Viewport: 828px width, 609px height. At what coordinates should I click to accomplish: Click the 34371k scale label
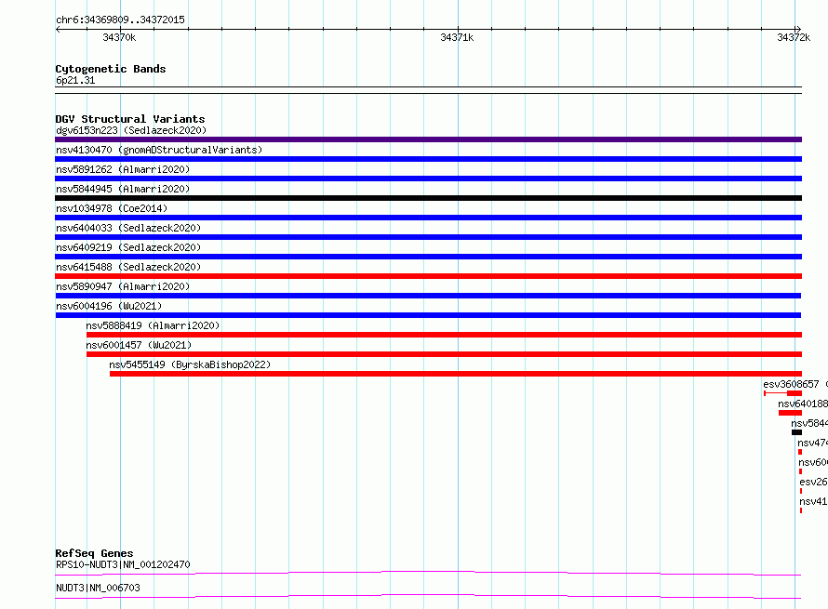click(457, 37)
